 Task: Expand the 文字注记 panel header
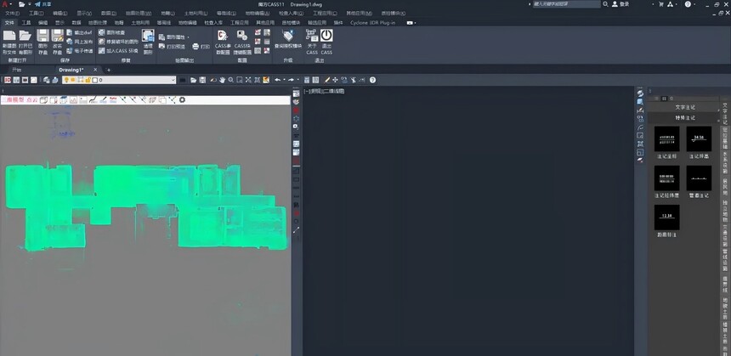[685, 107]
